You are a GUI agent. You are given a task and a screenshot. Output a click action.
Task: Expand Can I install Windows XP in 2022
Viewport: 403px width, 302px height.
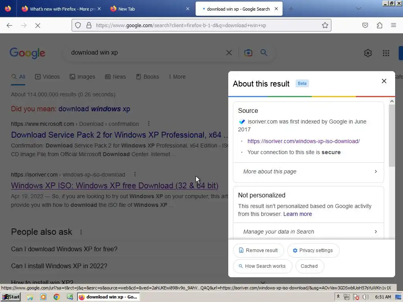tap(59, 266)
